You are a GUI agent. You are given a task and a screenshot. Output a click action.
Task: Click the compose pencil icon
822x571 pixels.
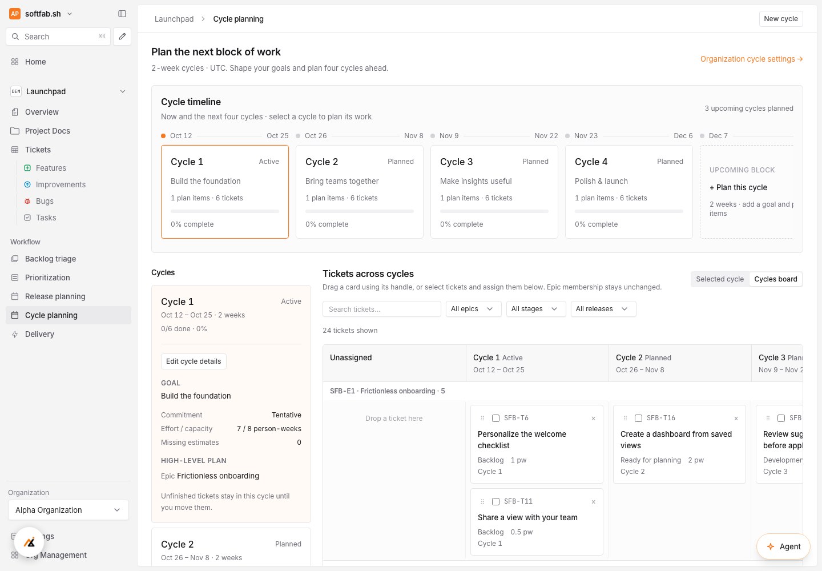click(x=122, y=37)
